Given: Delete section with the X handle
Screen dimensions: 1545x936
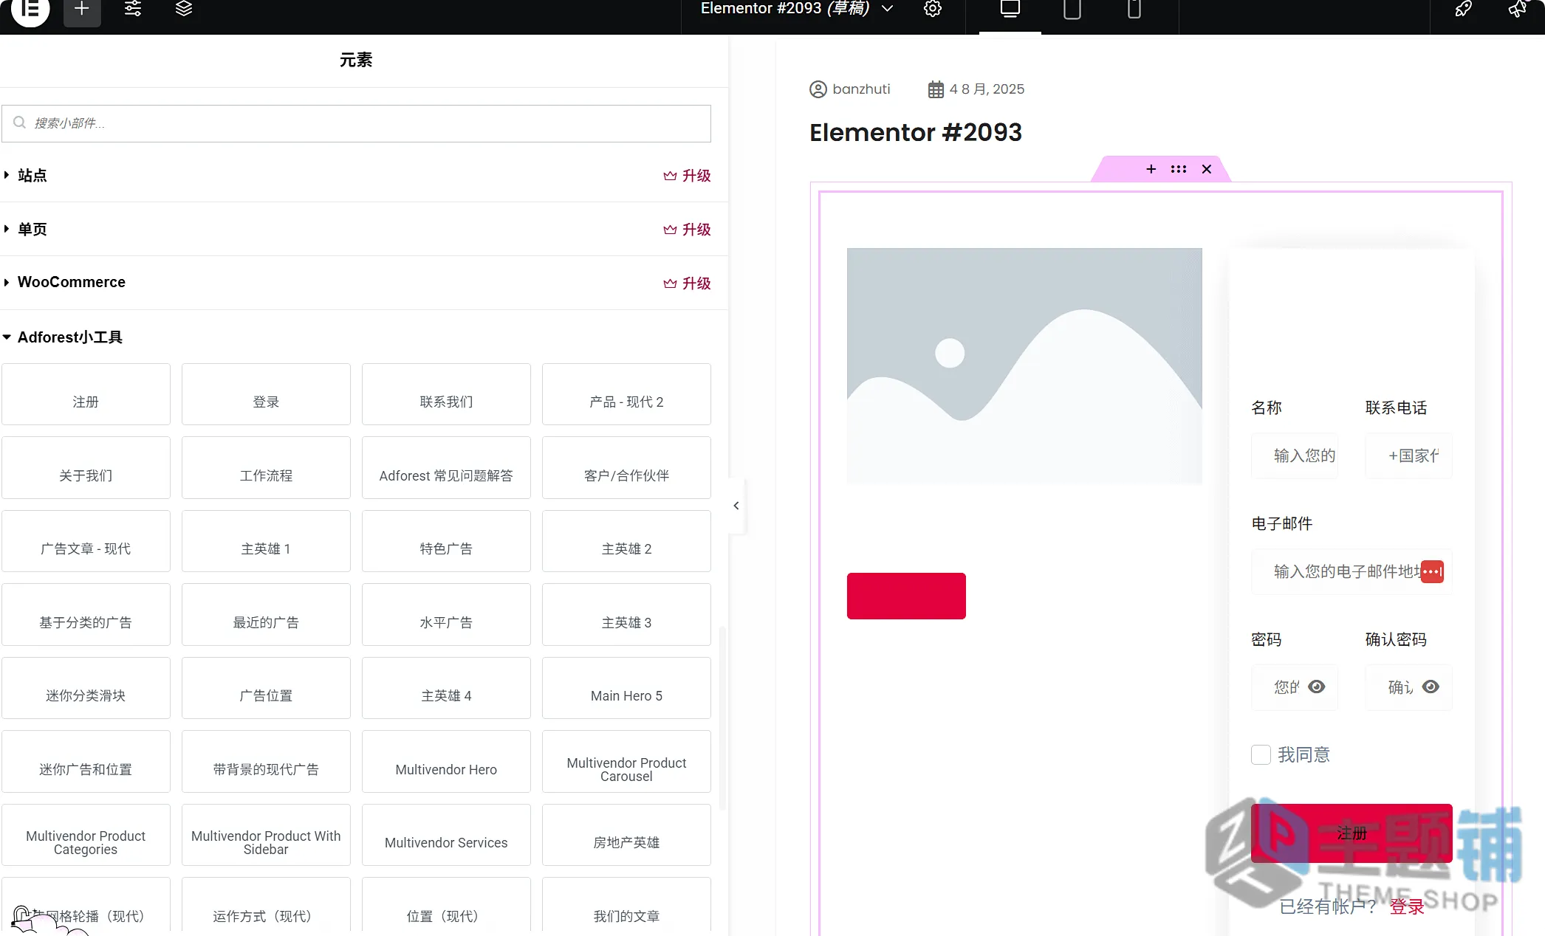Looking at the screenshot, I should 1207,169.
